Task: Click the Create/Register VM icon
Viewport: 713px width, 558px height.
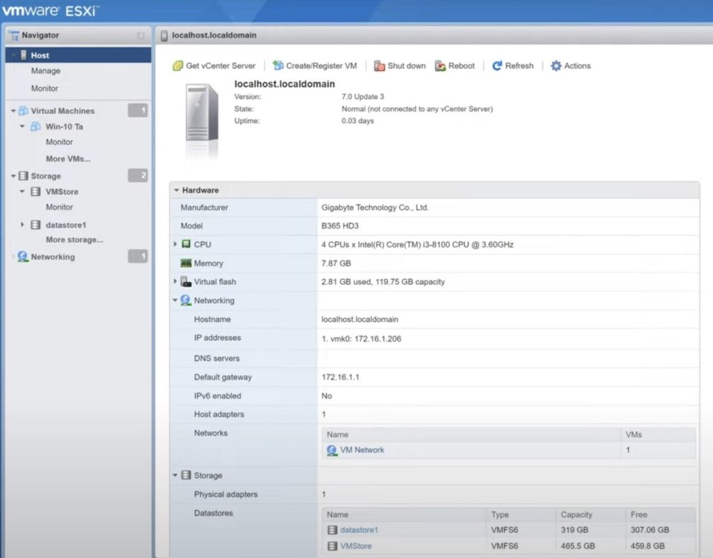Action: tap(278, 66)
